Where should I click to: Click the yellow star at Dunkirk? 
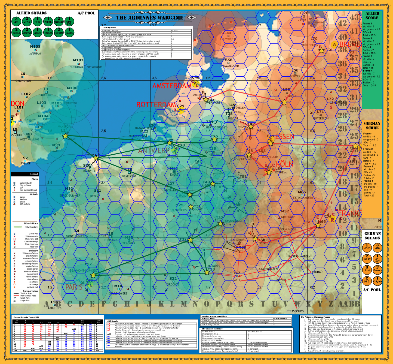(x=96, y=158)
